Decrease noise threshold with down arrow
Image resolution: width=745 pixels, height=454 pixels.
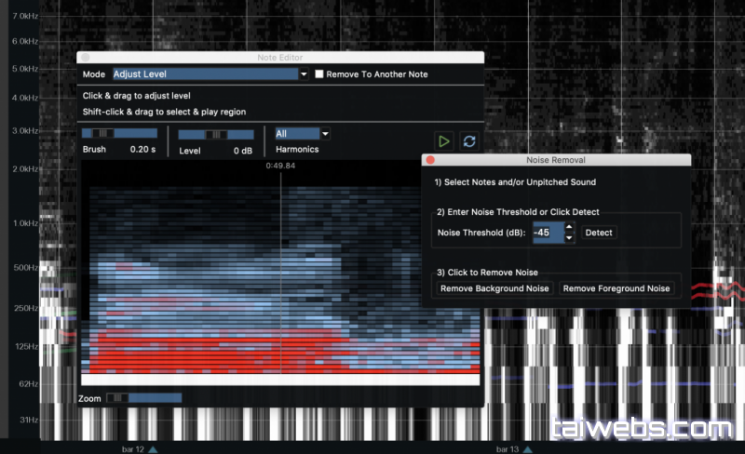[x=593, y=237]
